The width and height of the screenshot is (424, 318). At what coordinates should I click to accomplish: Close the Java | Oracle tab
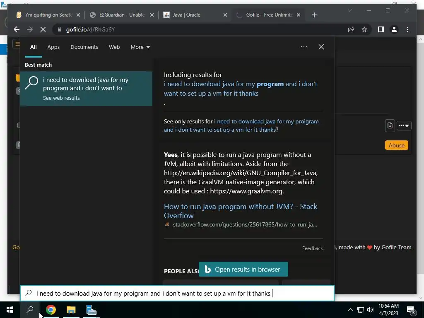point(225,15)
